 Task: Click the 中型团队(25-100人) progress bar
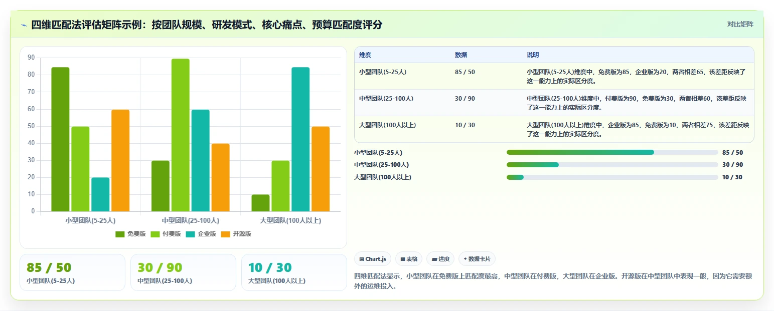(612, 165)
